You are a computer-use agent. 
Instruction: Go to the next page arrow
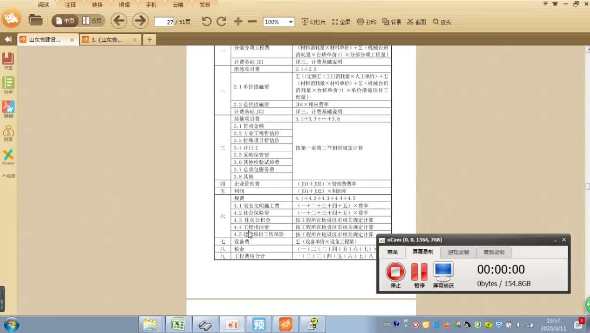140,21
